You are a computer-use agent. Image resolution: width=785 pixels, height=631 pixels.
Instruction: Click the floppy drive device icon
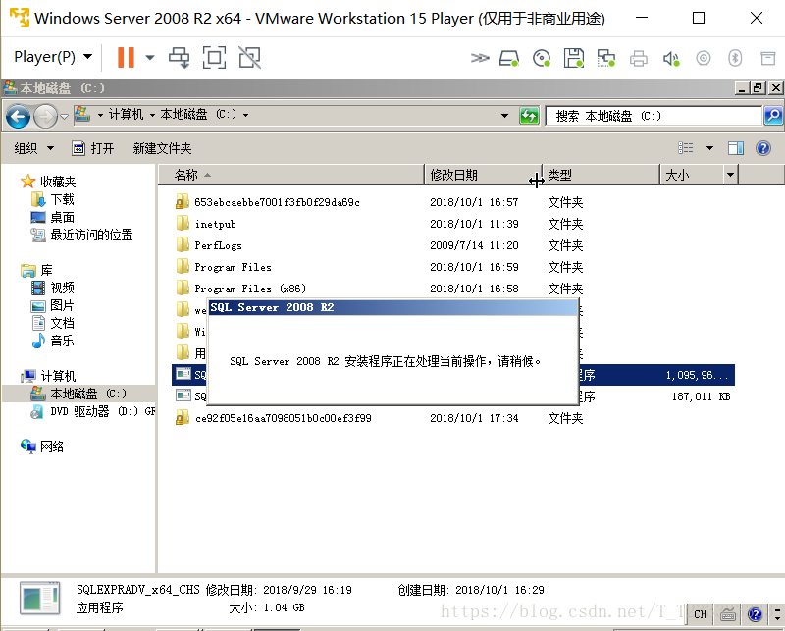[x=573, y=58]
